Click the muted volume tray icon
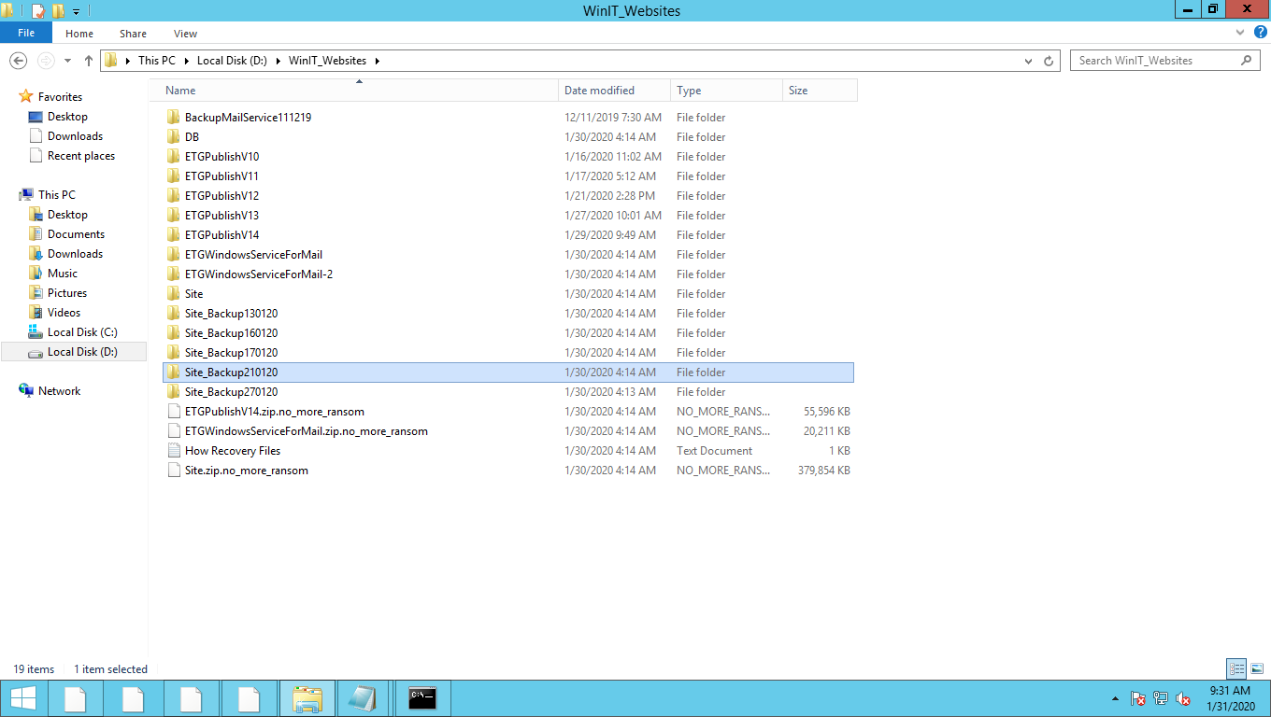 tap(1183, 698)
